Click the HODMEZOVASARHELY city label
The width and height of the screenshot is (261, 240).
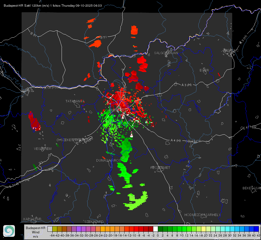[202, 215]
